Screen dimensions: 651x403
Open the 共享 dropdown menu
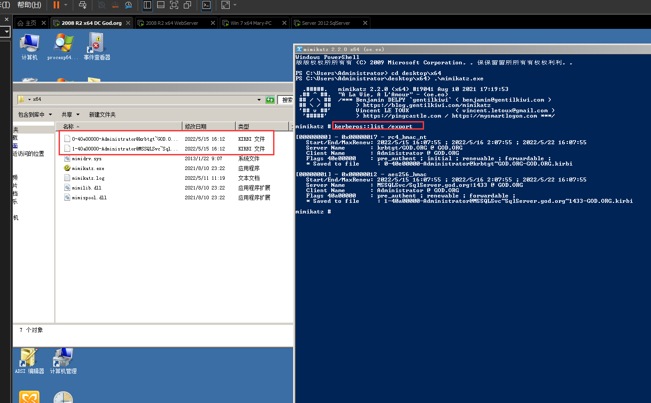70,115
